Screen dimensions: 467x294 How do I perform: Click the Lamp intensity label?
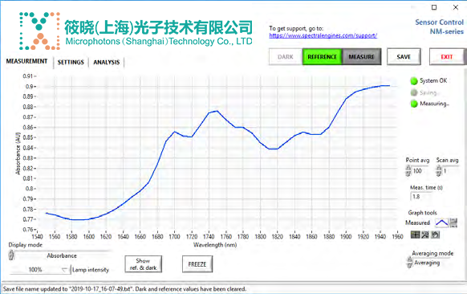click(91, 270)
